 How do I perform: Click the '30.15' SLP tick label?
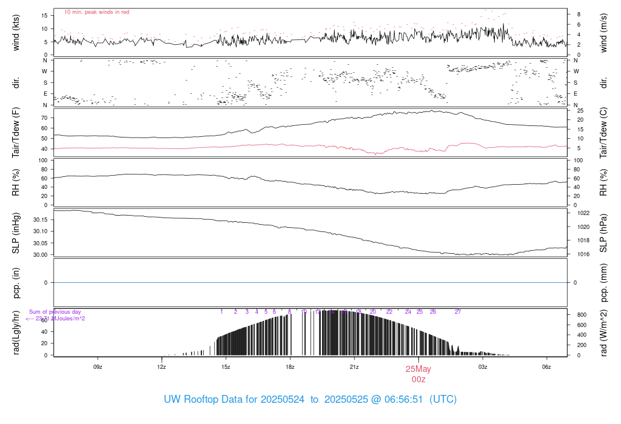[x=41, y=219]
